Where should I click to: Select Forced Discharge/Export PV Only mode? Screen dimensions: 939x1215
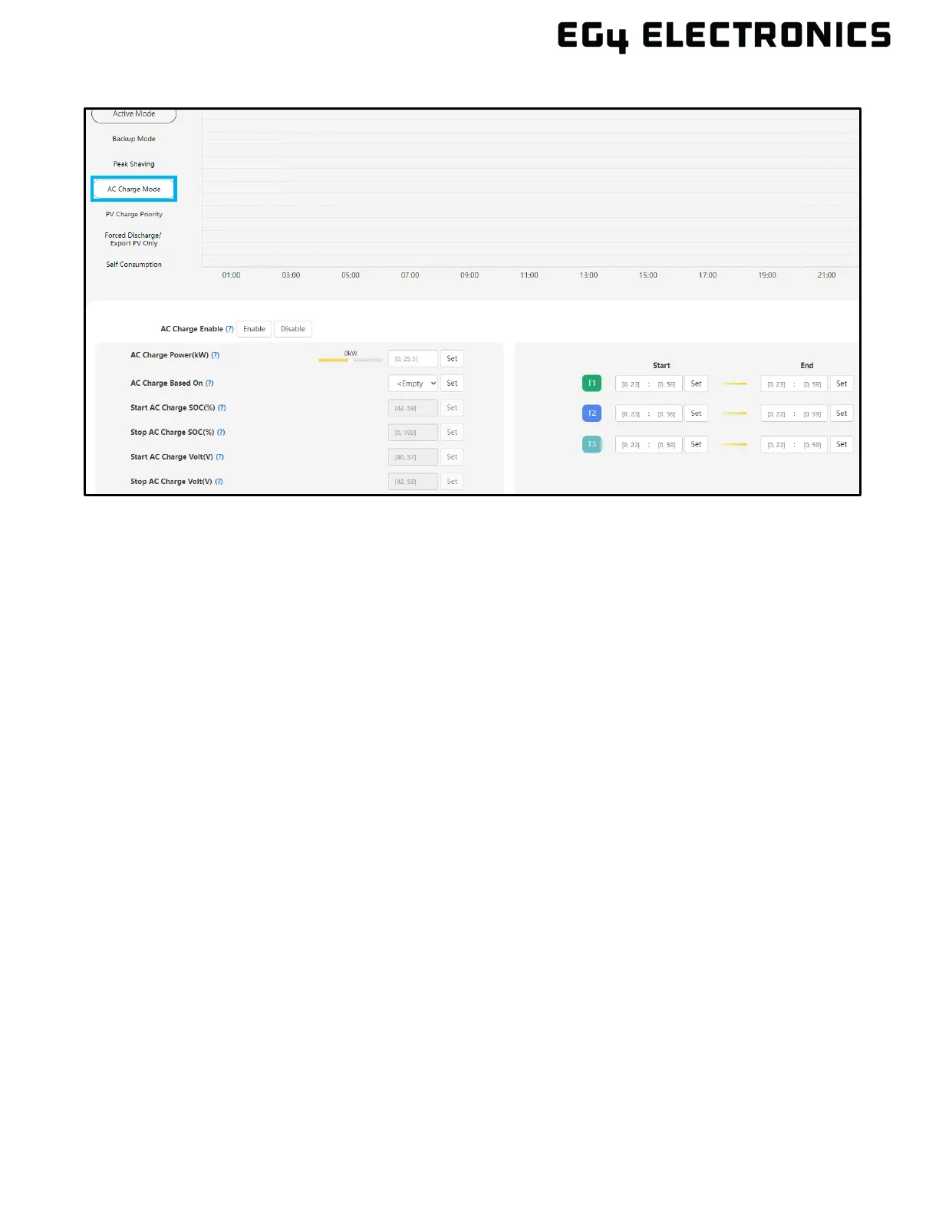[133, 239]
